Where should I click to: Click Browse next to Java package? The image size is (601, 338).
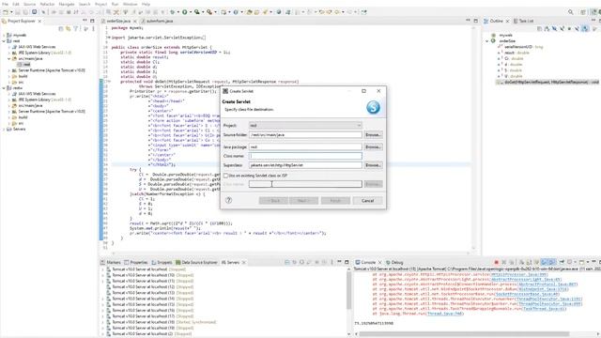point(373,146)
